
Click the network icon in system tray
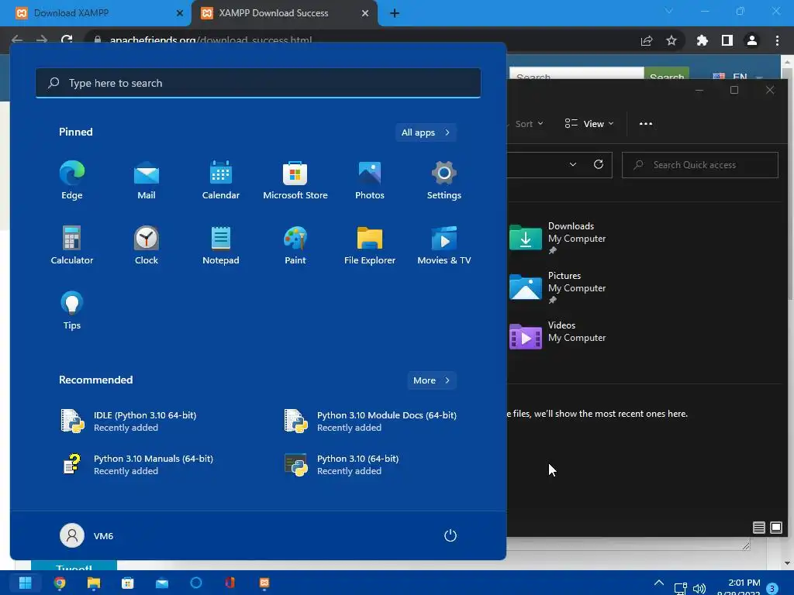(x=680, y=588)
